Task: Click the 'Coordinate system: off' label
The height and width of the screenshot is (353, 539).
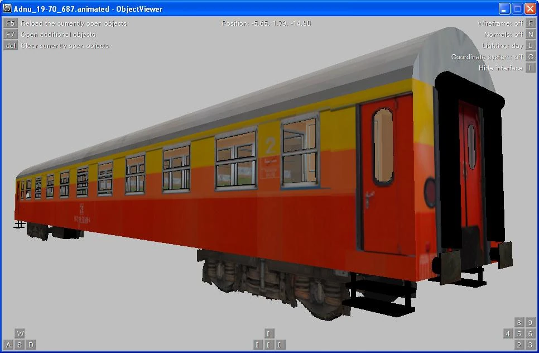Action: (x=487, y=57)
